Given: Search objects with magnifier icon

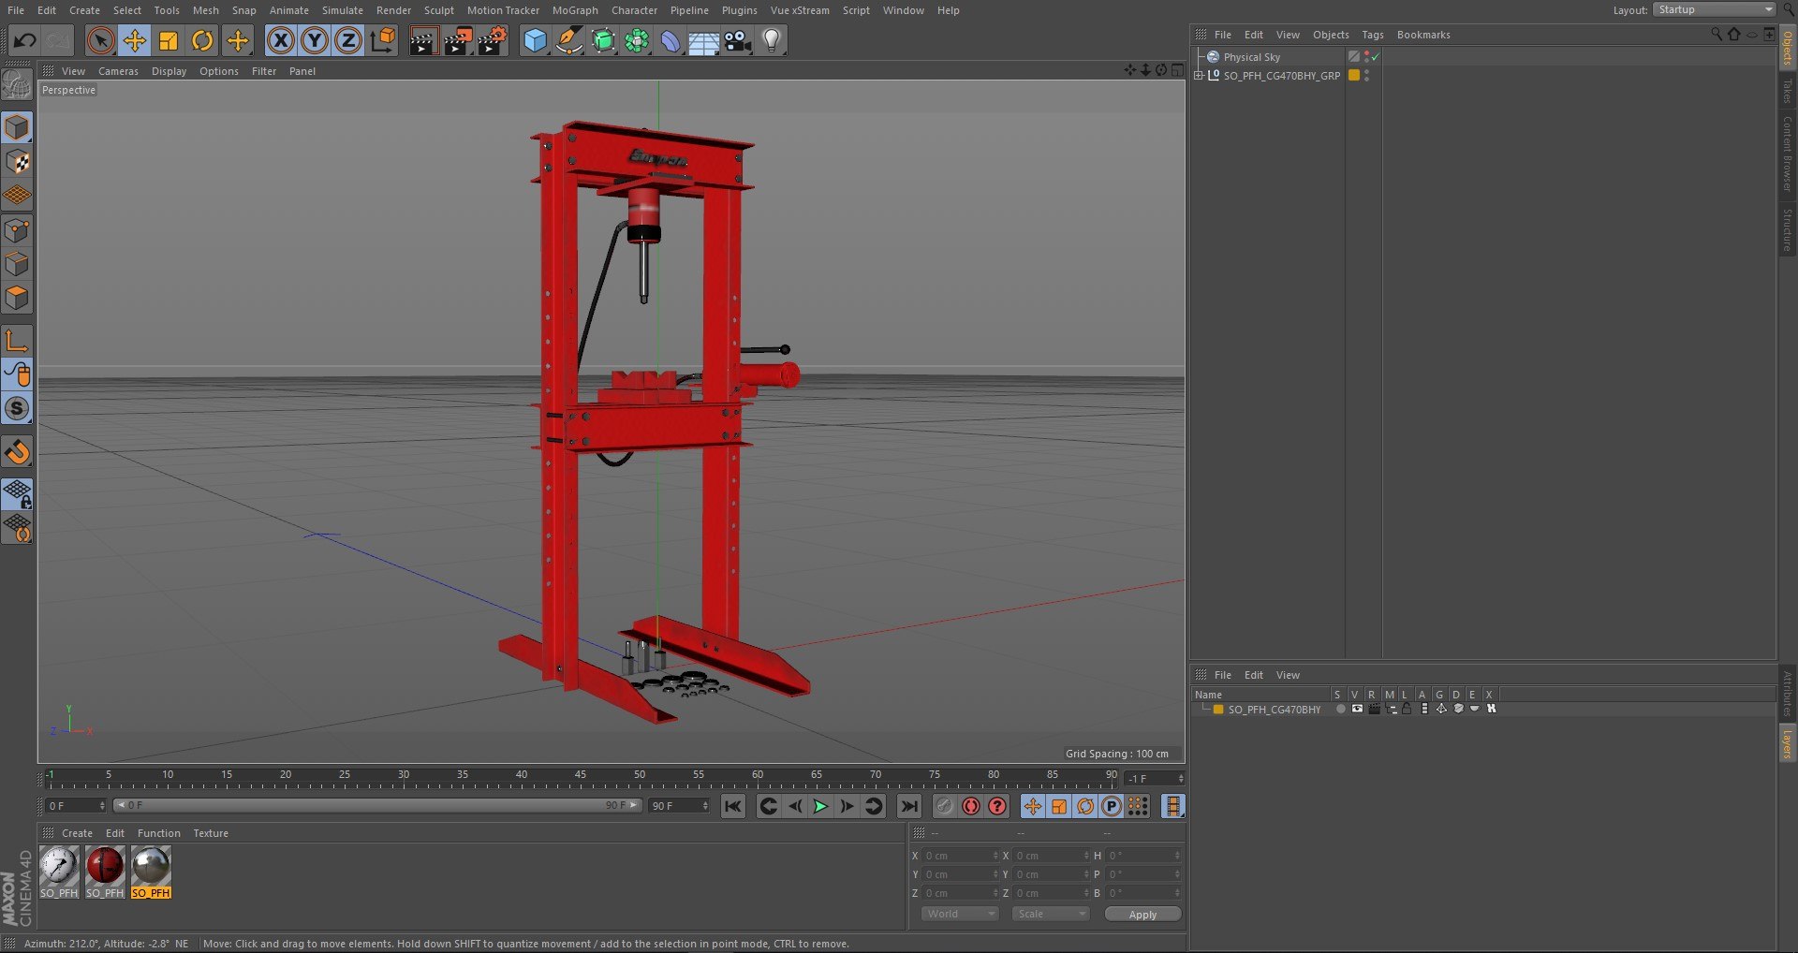Looking at the screenshot, I should (1717, 35).
